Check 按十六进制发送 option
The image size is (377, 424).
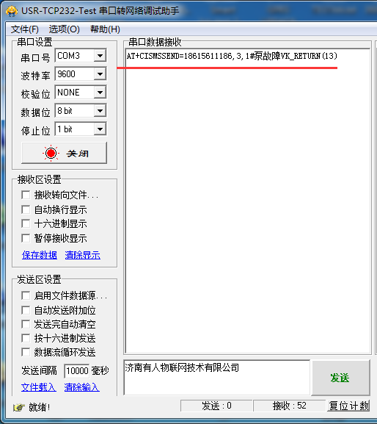tap(26, 338)
